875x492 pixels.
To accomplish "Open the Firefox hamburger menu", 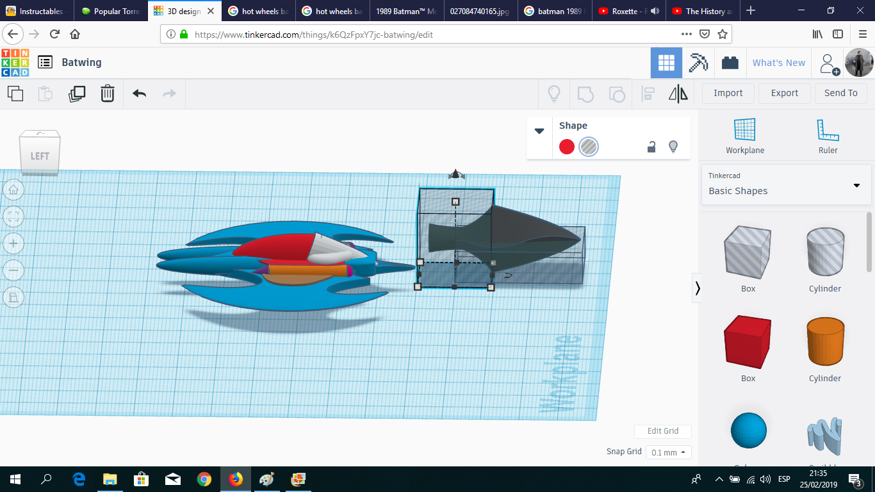I will click(862, 34).
